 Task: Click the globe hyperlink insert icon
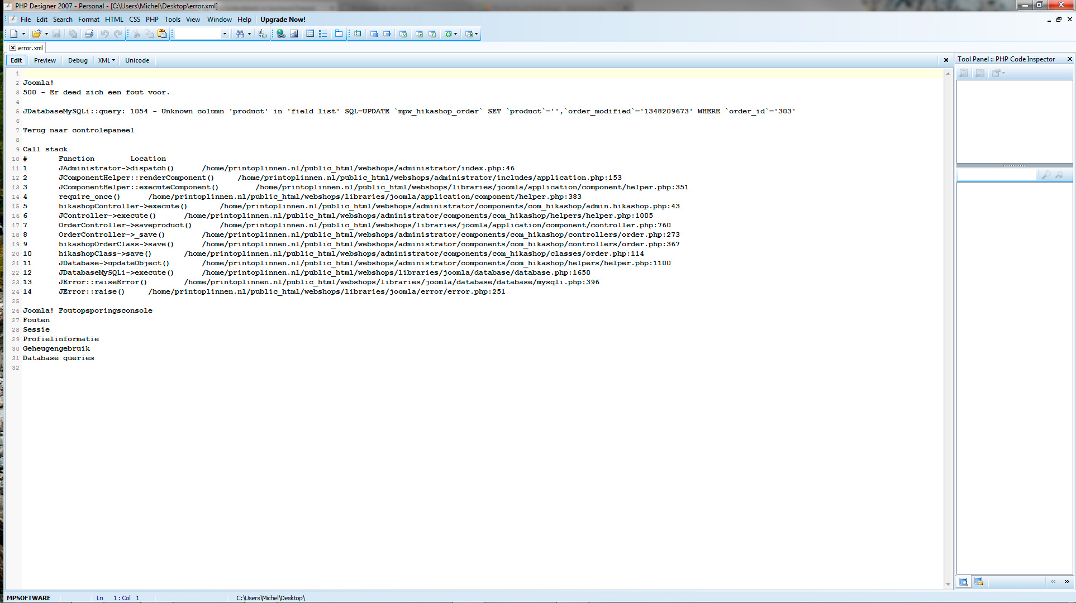click(281, 34)
